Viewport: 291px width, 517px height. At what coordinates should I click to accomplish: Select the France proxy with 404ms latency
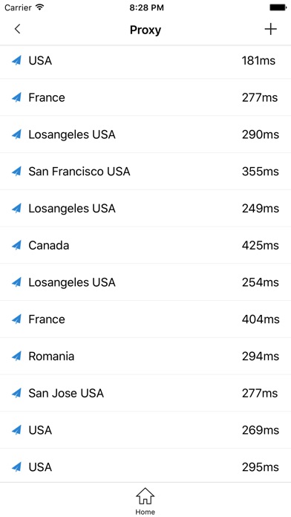point(145,319)
